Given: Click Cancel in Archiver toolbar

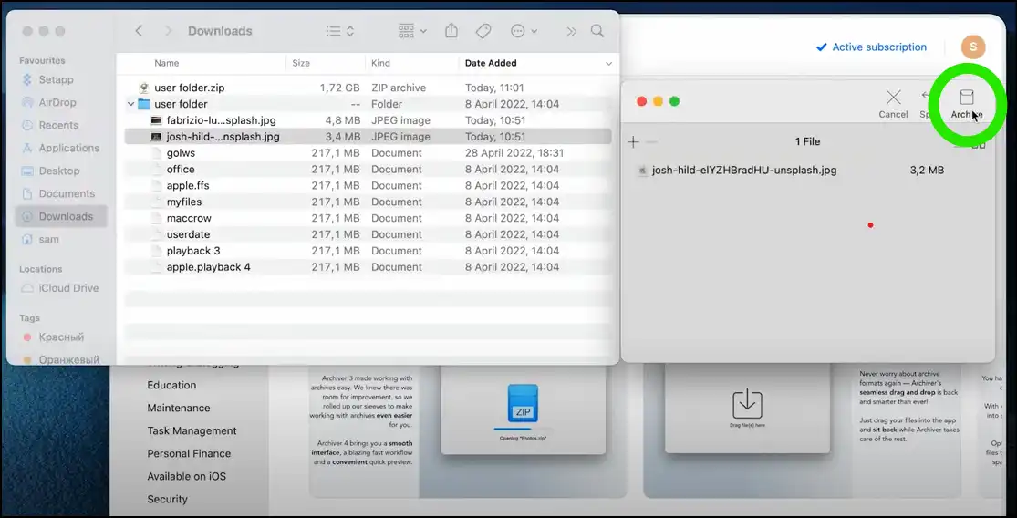Looking at the screenshot, I should pos(893,104).
